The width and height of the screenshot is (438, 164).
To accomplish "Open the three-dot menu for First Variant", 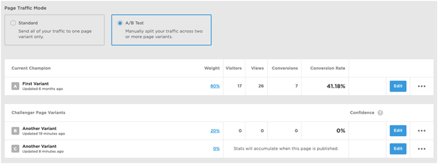I will point(421,86).
